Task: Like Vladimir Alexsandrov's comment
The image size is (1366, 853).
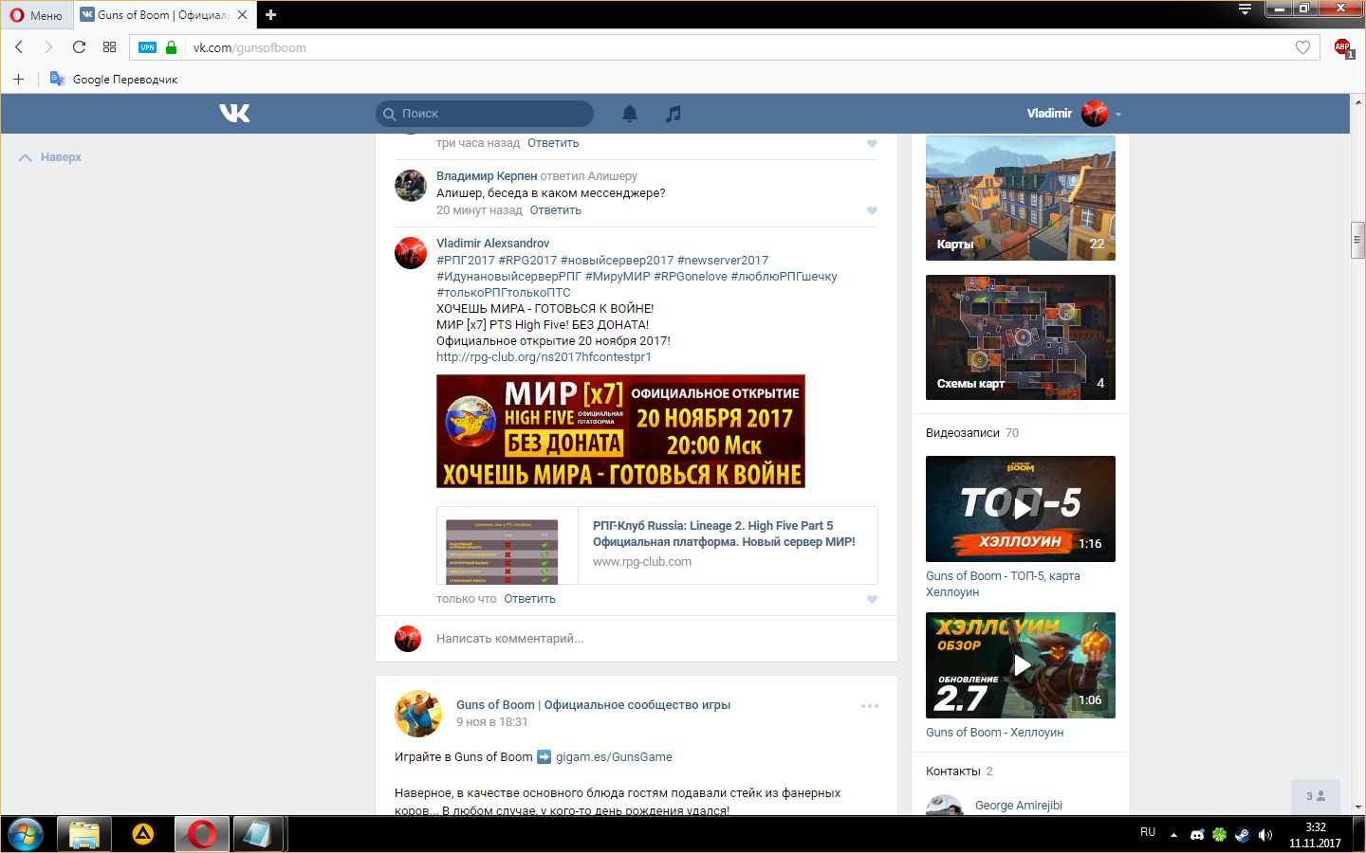Action: (x=872, y=599)
